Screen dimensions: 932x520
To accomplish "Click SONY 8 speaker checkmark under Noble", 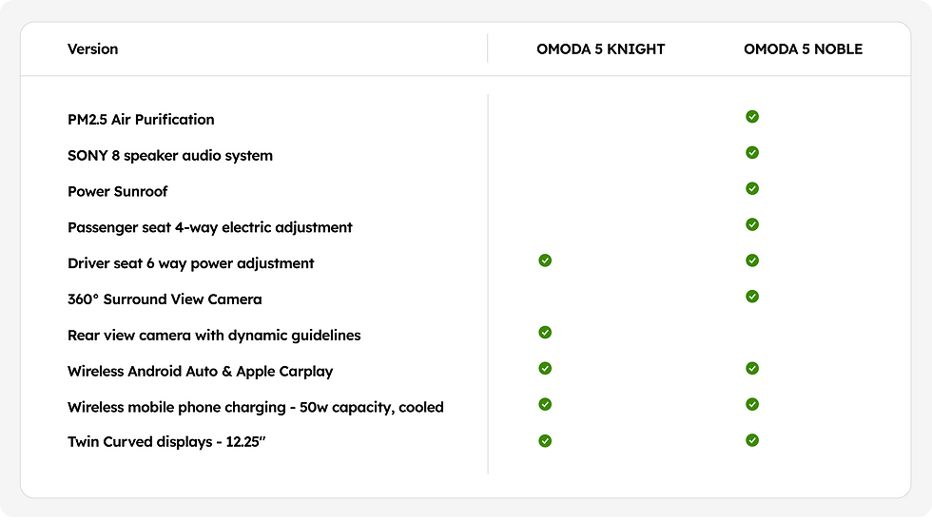I will pyautogui.click(x=752, y=152).
